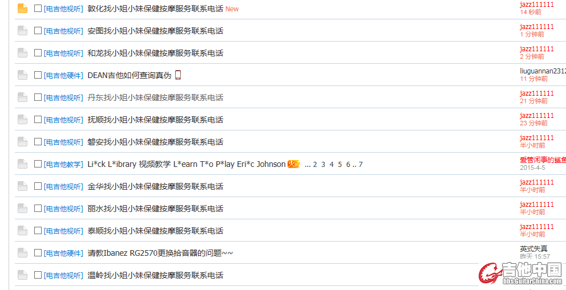Viewport: 566px width, 290px height.
Task: Open Lick Library 视频教学 thread title
Action: 187,164
